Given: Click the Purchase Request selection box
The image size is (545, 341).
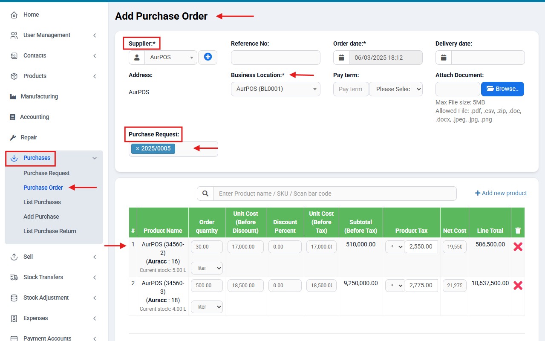Looking at the screenshot, I should tap(173, 149).
